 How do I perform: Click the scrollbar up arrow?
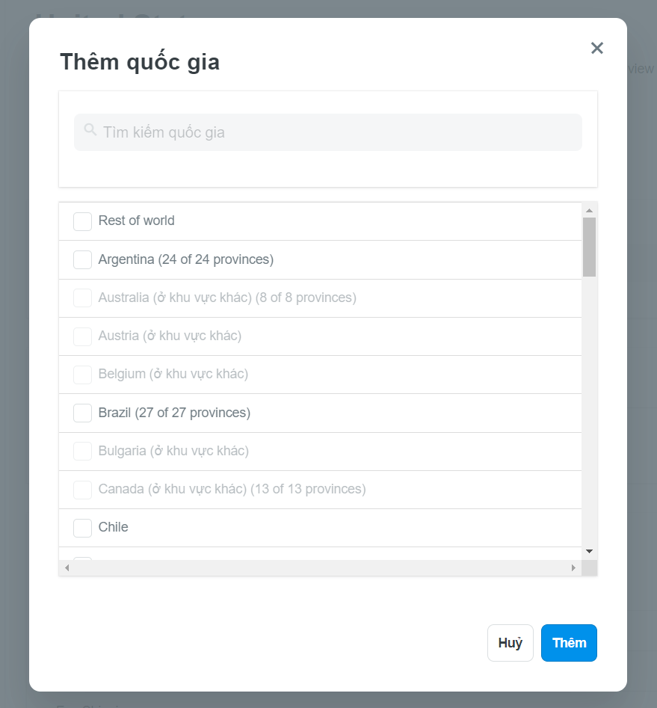pos(589,210)
